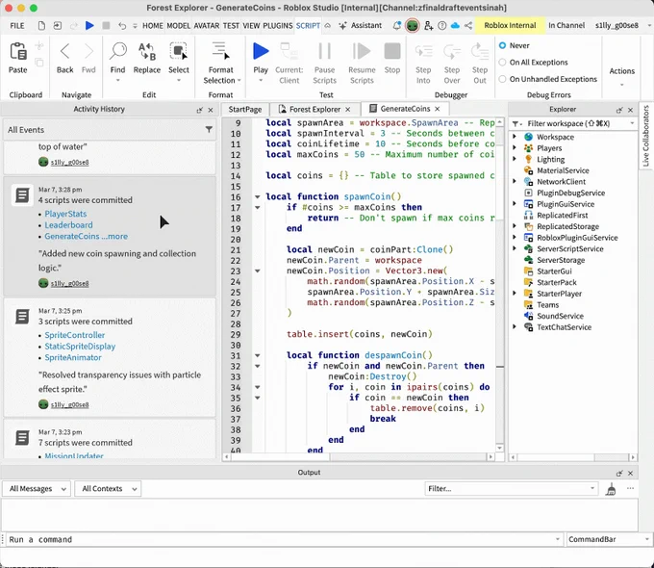The width and height of the screenshot is (654, 568).
Task: Click the share icon in top bar
Action: 468,25
